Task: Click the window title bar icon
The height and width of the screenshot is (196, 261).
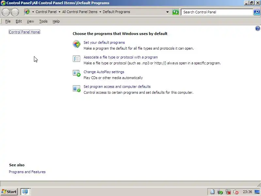Action: click(x=3, y=3)
